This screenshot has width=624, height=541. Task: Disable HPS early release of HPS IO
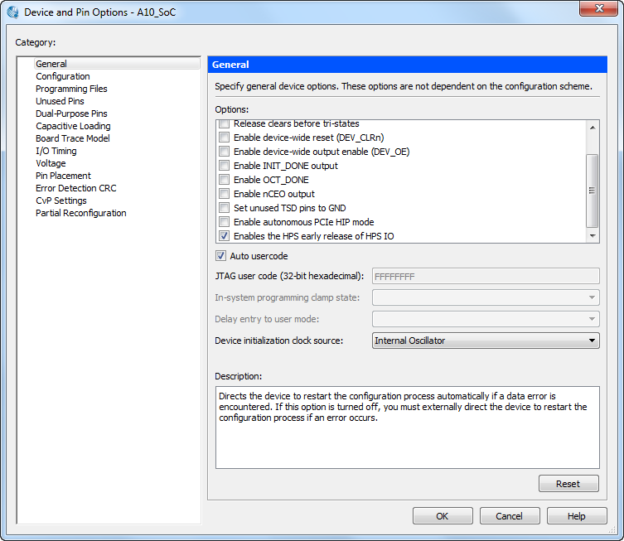click(224, 236)
